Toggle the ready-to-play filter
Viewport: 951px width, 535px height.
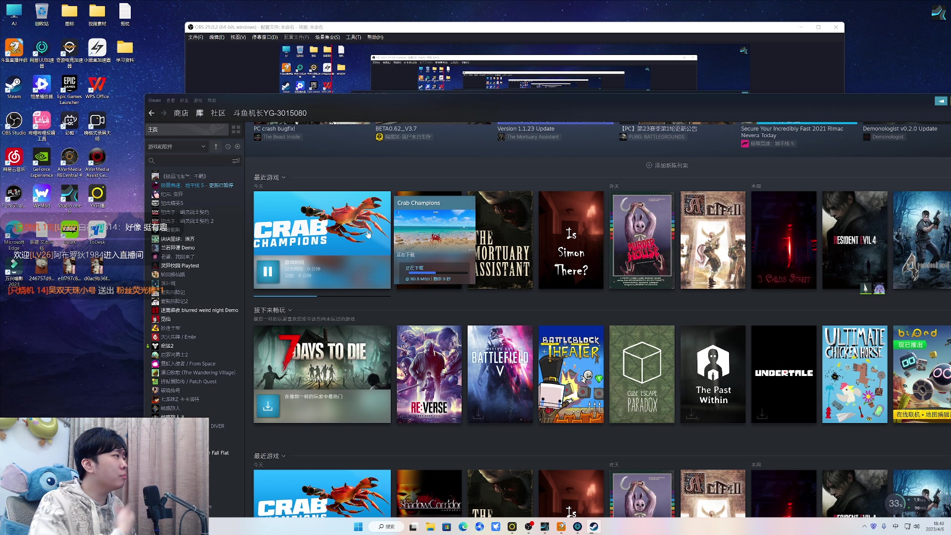[x=238, y=147]
